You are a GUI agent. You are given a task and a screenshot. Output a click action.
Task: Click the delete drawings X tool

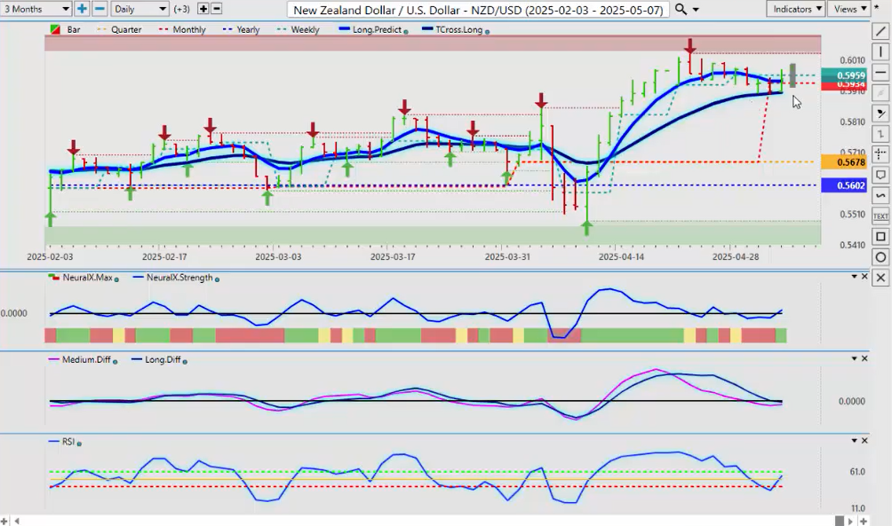coord(880,278)
